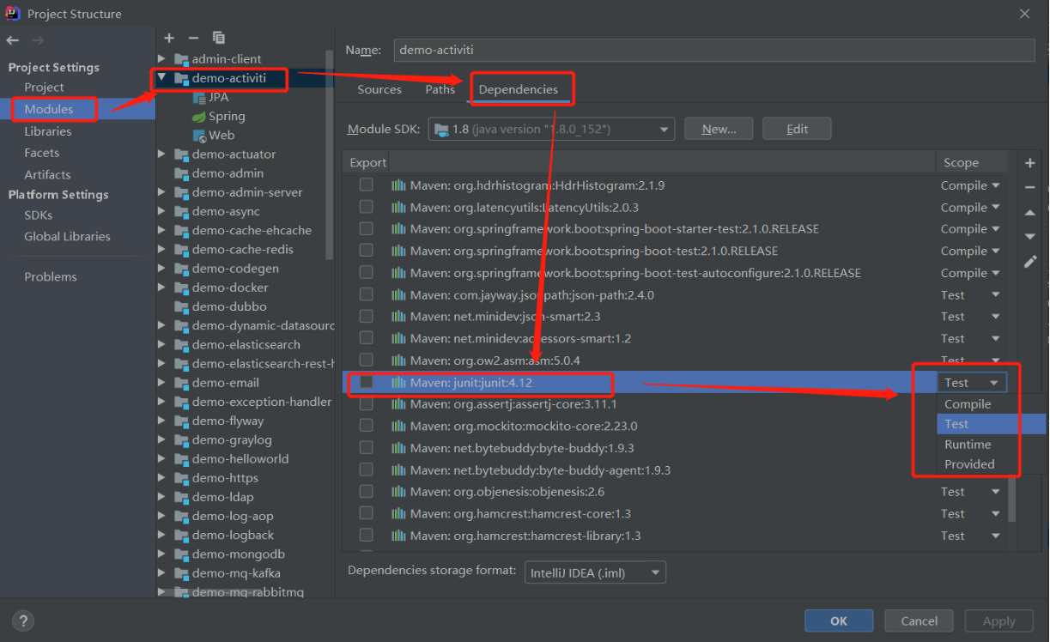Click the add module plus icon
The height and width of the screenshot is (642, 1050).
tap(168, 38)
